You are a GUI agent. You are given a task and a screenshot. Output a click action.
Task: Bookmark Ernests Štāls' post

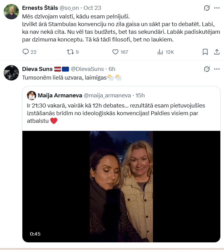(205, 52)
